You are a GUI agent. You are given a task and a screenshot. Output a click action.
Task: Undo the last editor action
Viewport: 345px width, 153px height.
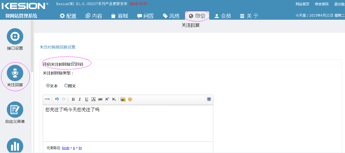point(57,99)
